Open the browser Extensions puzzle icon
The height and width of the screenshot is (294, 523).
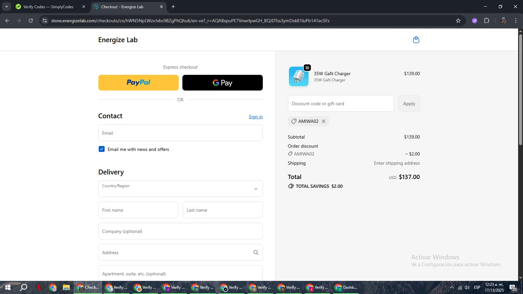[487, 21]
